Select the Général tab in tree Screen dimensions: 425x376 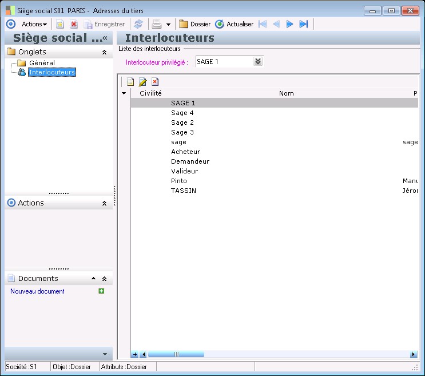42,63
